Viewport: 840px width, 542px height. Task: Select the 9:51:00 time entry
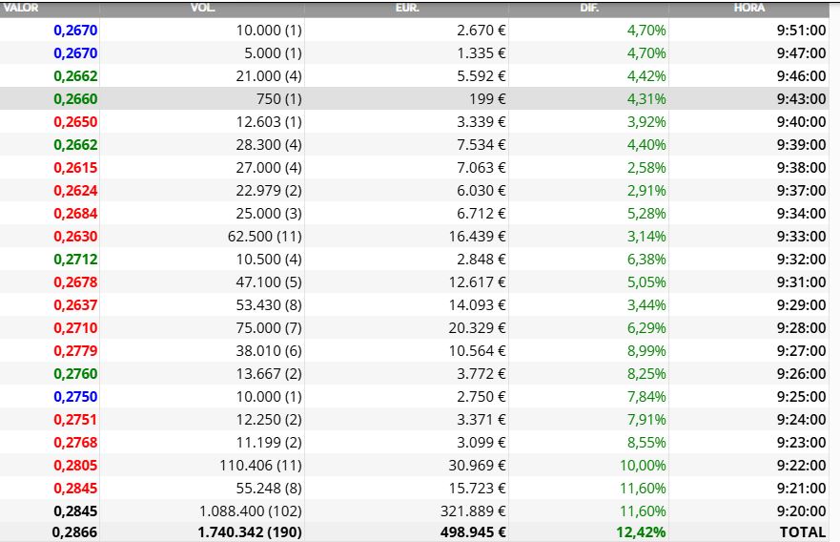802,30
